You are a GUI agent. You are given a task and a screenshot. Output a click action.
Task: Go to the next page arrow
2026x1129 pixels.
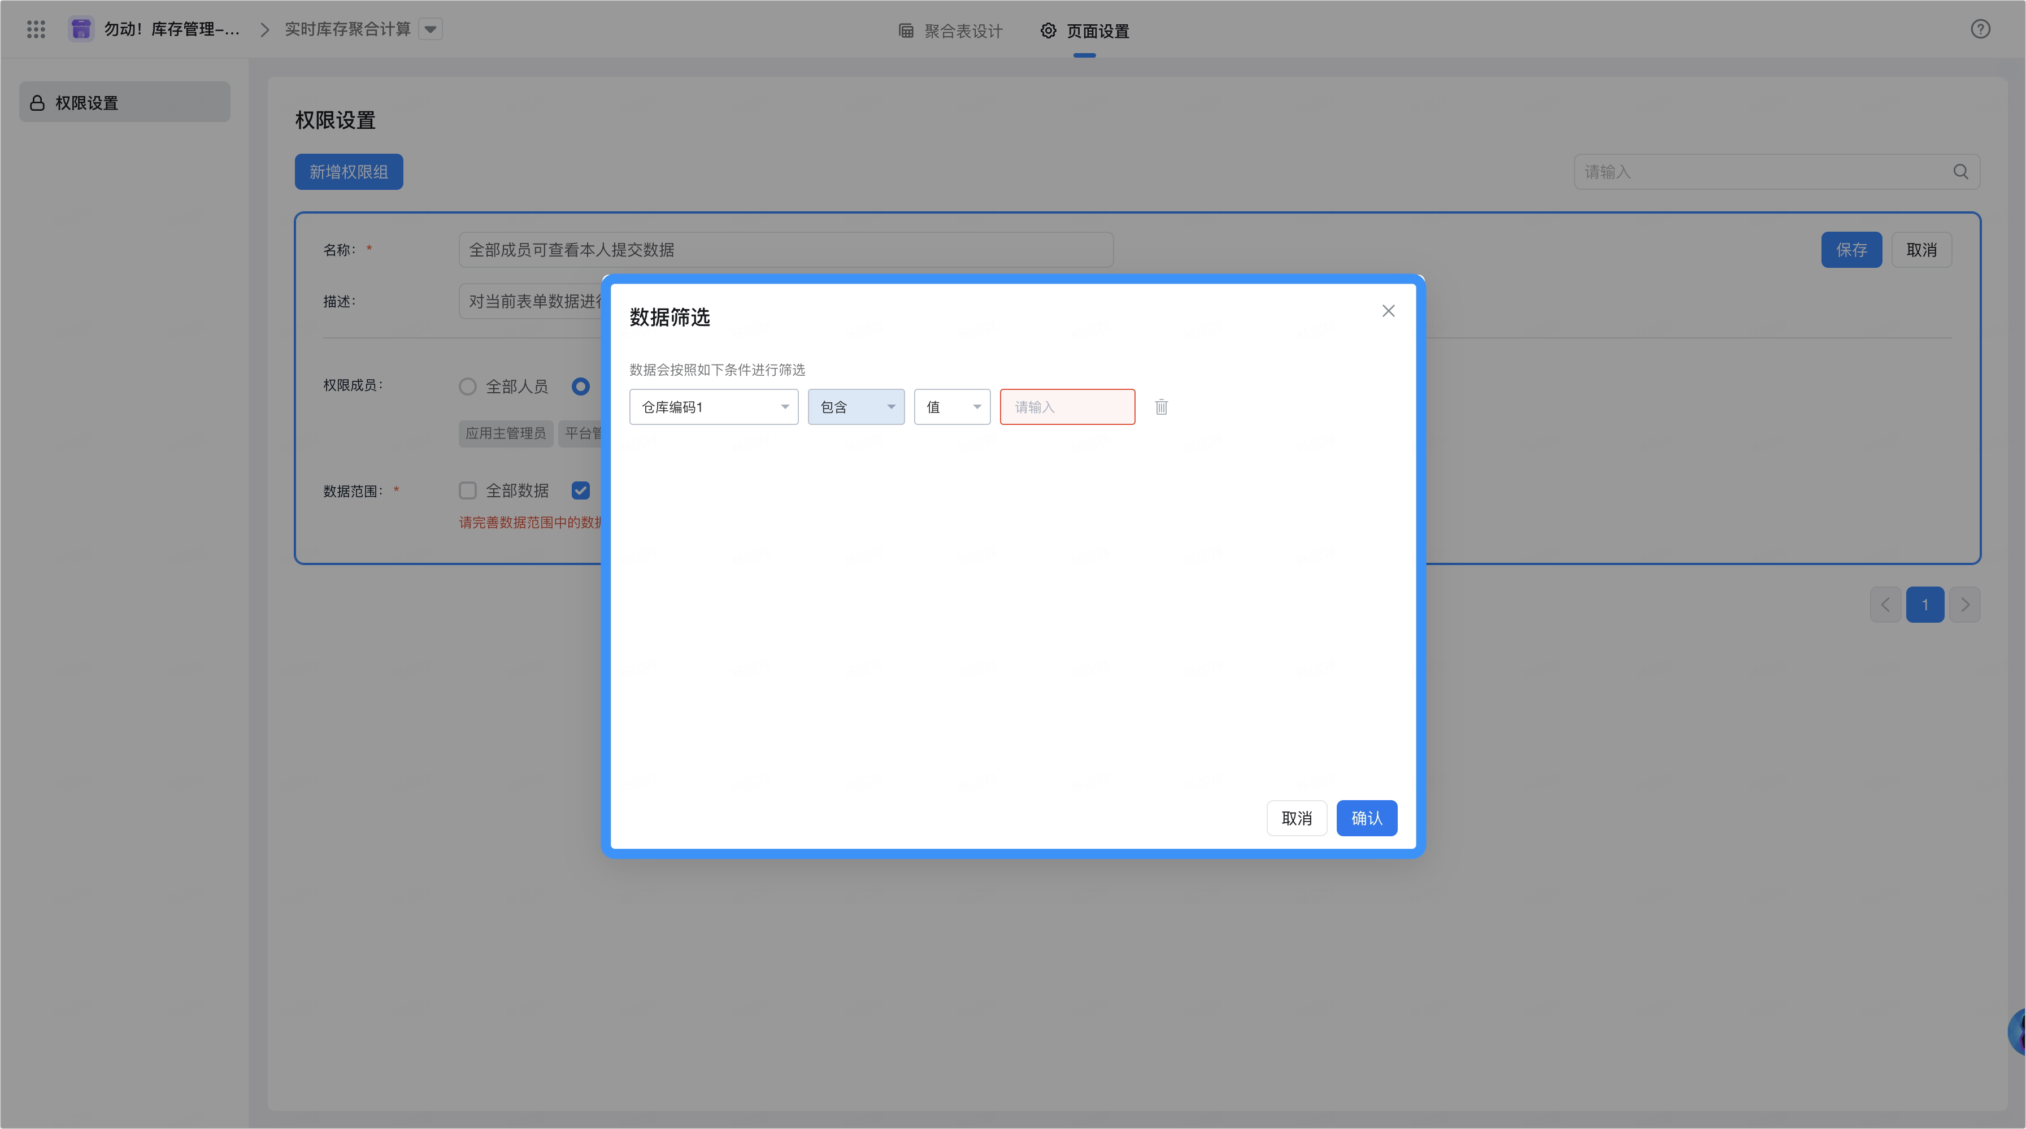pos(1964,604)
